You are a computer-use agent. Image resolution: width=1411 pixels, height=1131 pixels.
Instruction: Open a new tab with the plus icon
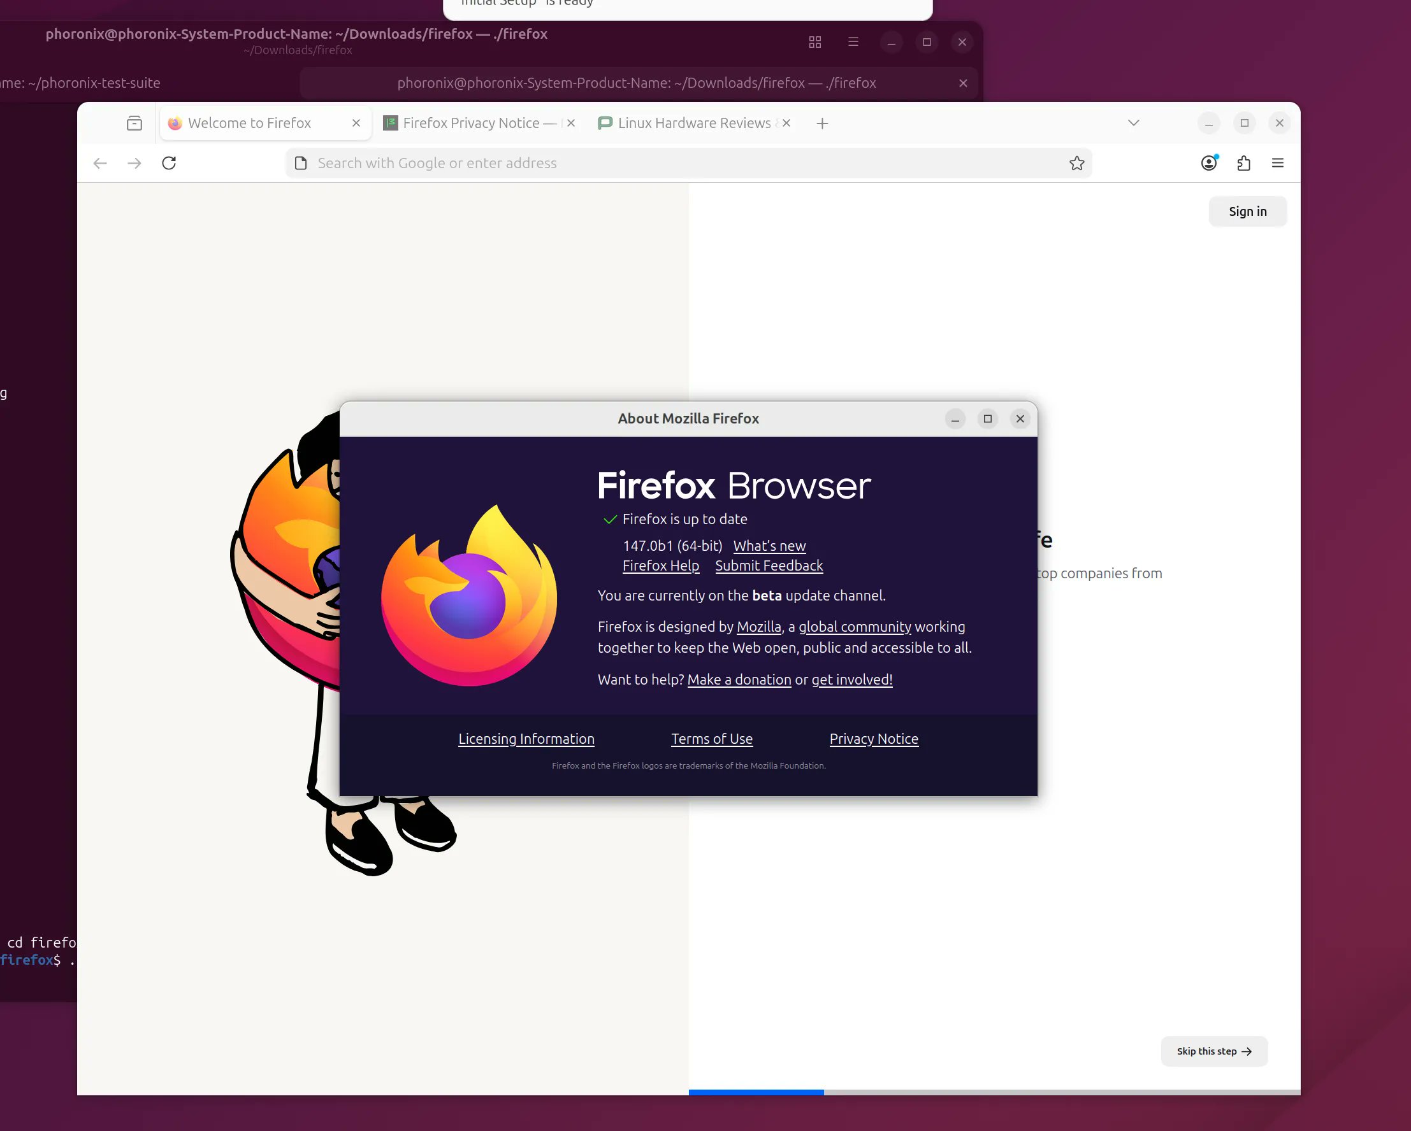coord(822,123)
